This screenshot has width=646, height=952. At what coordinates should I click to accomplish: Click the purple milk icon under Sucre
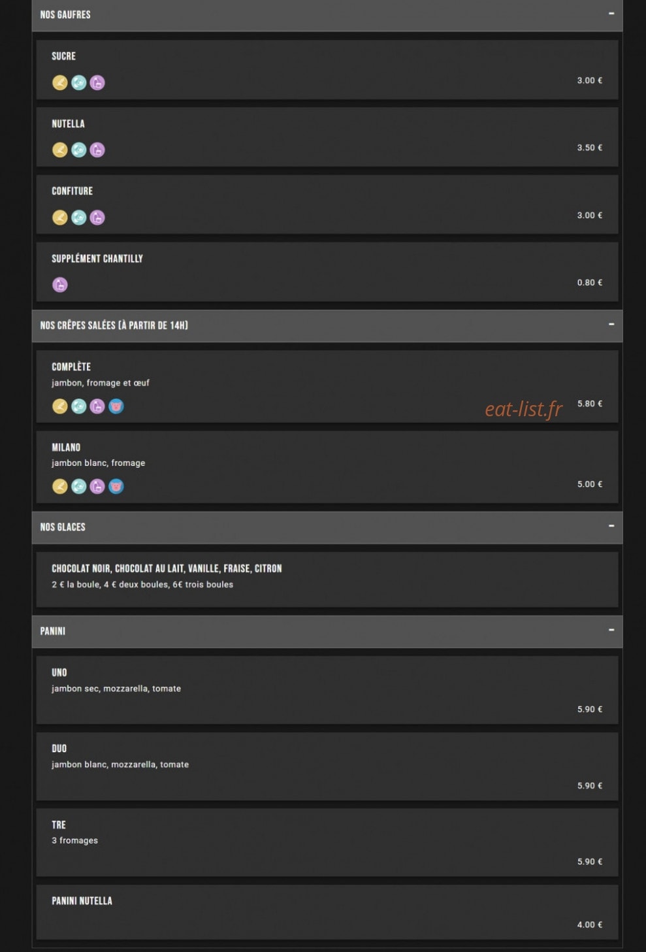[97, 83]
